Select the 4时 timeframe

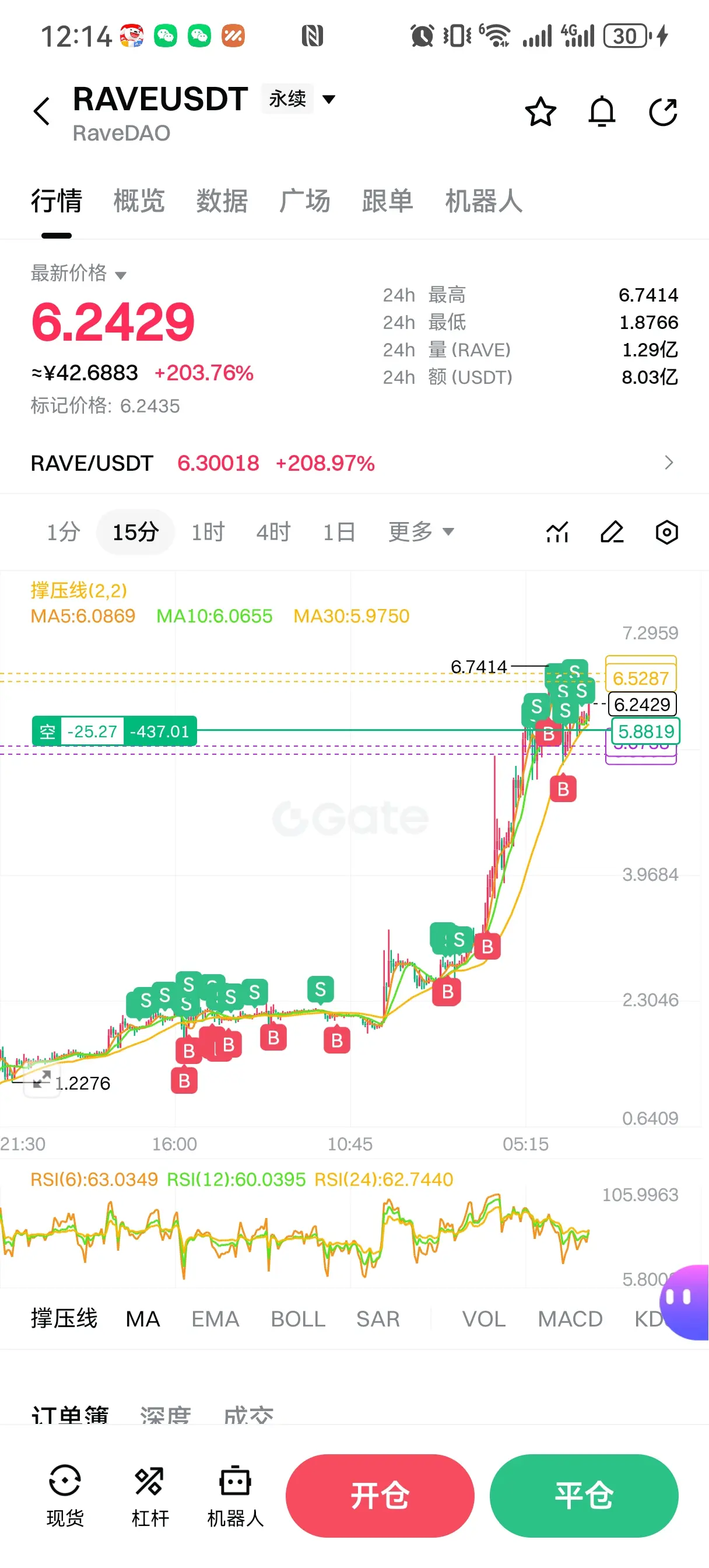pos(273,532)
